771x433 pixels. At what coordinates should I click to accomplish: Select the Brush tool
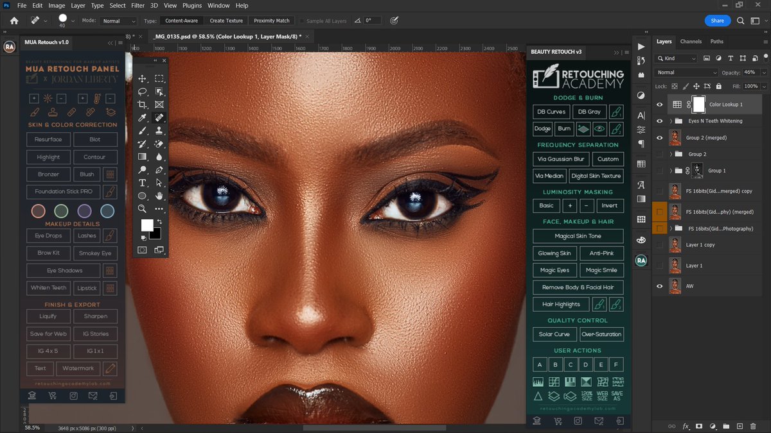(143, 131)
